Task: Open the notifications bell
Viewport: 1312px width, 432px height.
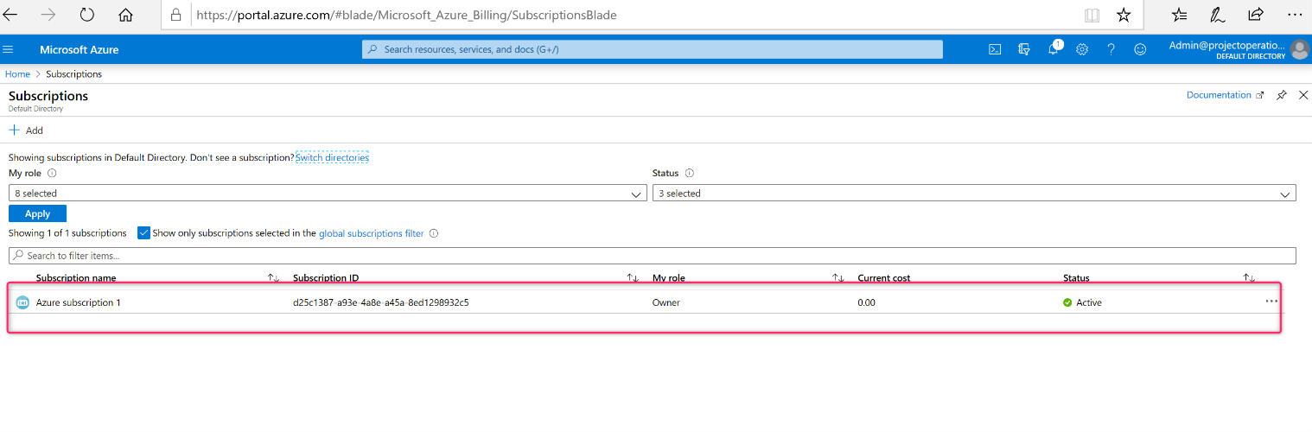Action: coord(1054,48)
